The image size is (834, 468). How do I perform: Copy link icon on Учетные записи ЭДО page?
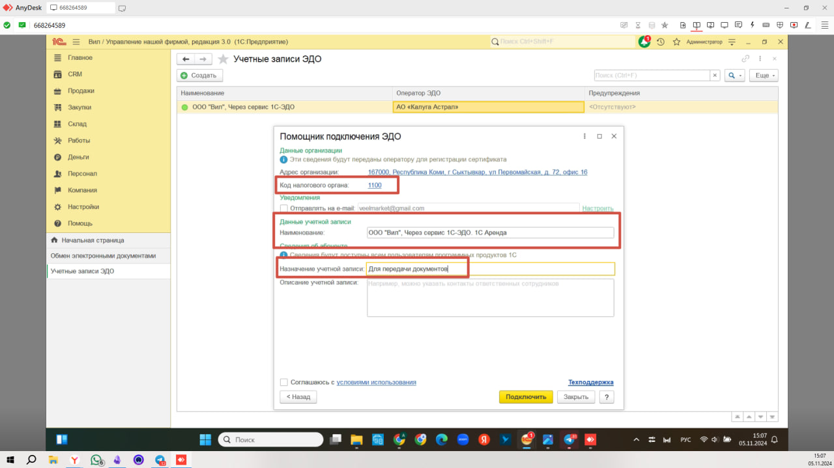point(746,59)
